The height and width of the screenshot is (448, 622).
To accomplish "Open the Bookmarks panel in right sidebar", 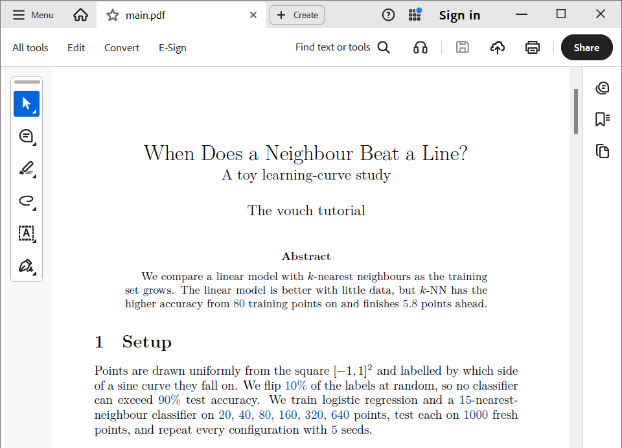I will click(603, 119).
